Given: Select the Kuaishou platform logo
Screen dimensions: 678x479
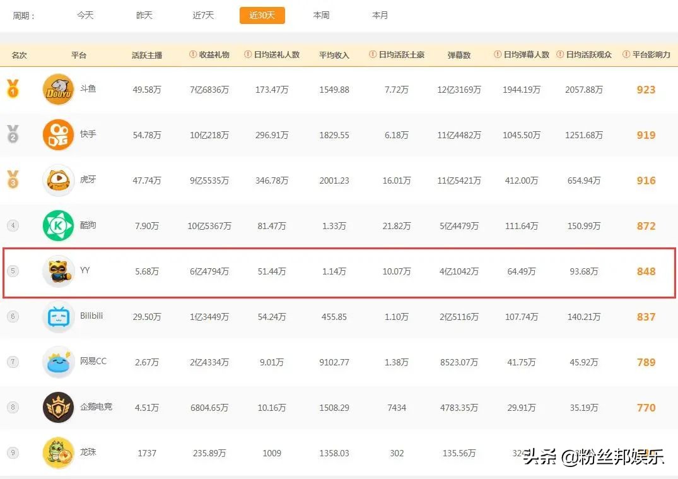Looking at the screenshot, I should (x=58, y=134).
